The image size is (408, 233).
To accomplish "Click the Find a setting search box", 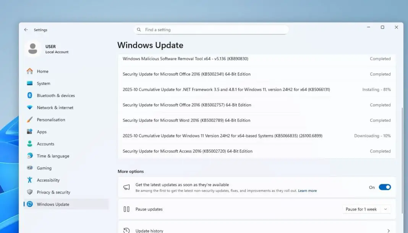I will pos(211,29).
